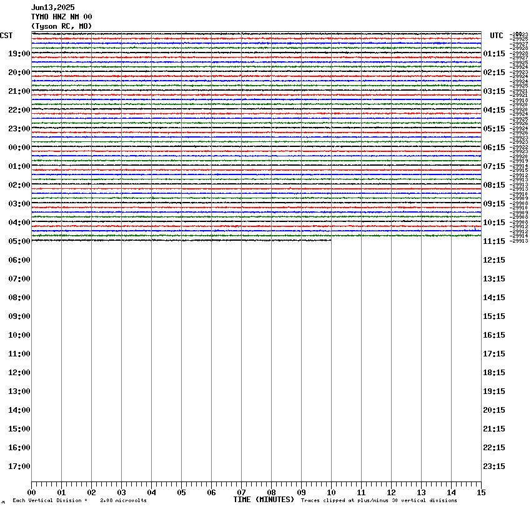Click the UTC time label 04:15
The image size is (531, 509).
[x=494, y=110]
